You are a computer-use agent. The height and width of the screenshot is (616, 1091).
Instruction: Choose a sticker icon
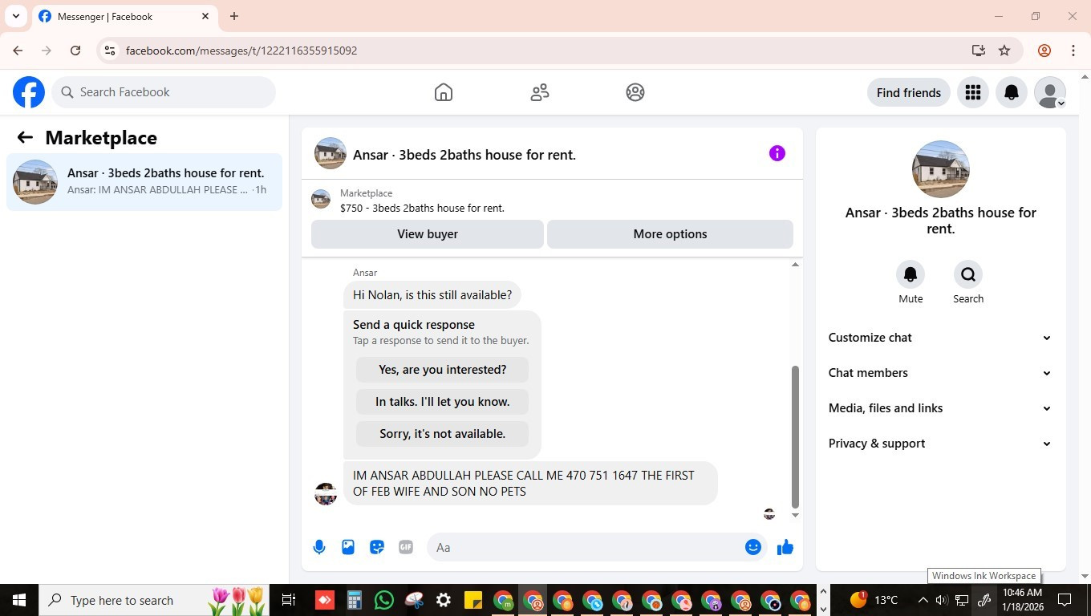(377, 547)
